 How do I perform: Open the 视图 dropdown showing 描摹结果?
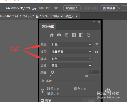[x=71, y=52]
